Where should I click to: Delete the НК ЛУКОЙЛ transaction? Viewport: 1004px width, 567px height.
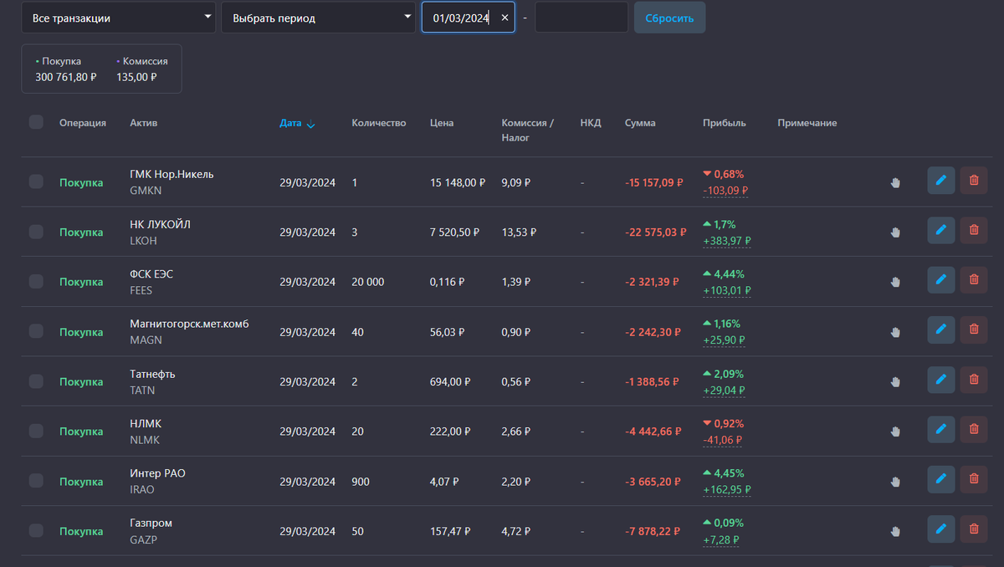click(x=974, y=230)
